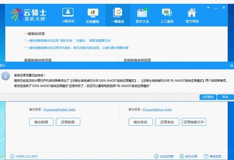Click 数据的备份和还原 section title
The height and width of the screenshot is (160, 234).
38,60
